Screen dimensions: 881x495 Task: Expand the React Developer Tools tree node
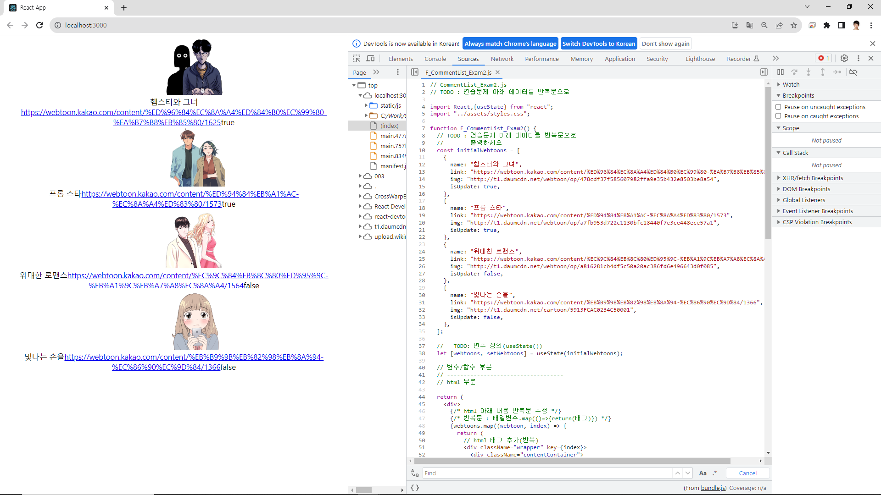coord(360,206)
